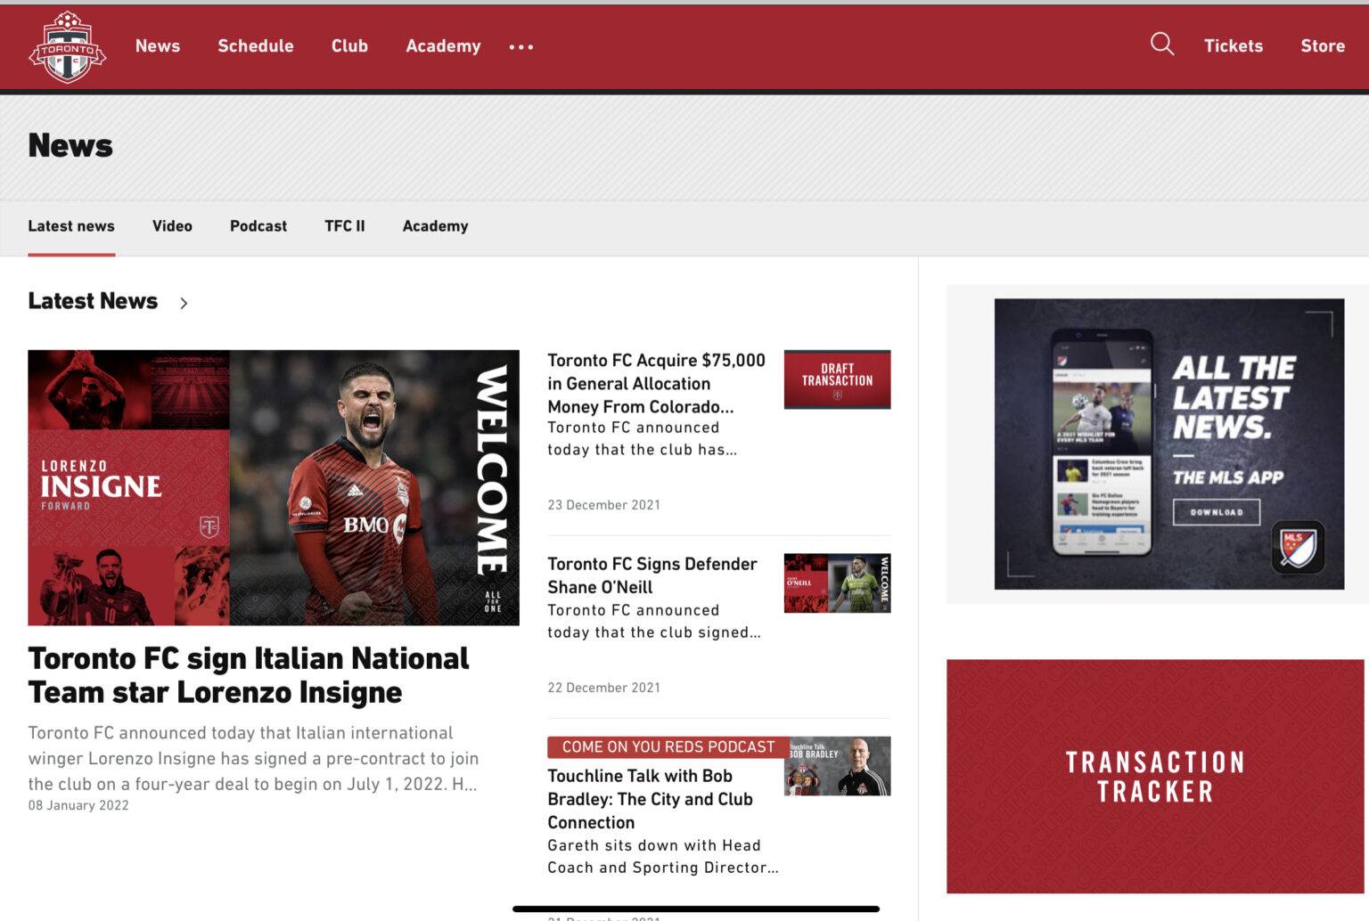Open the General Allocation Money article headline
This screenshot has width=1369, height=921.
657,383
